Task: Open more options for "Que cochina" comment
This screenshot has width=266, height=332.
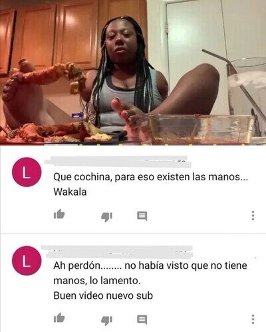Action: pyautogui.click(x=253, y=216)
